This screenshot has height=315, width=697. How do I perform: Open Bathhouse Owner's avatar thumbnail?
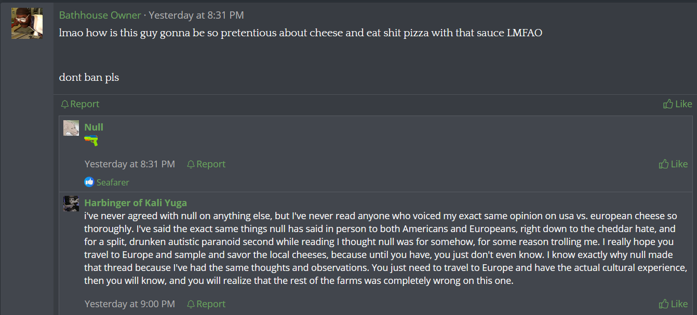[27, 23]
